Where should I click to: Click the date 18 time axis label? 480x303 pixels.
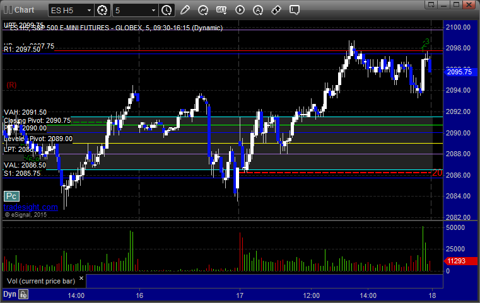pyautogui.click(x=432, y=295)
